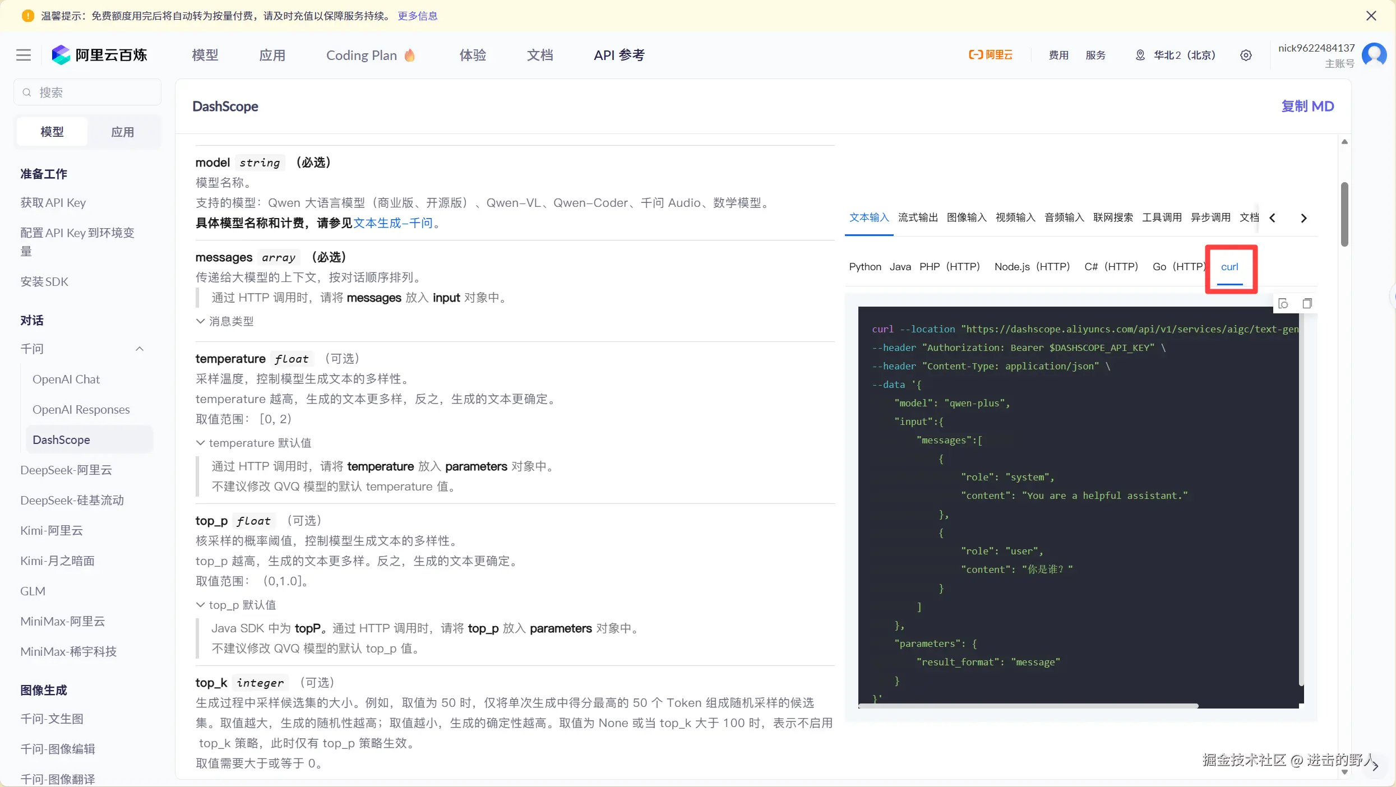This screenshot has width=1396, height=787.
Task: Dismiss the warning banner with X
Action: [1371, 16]
